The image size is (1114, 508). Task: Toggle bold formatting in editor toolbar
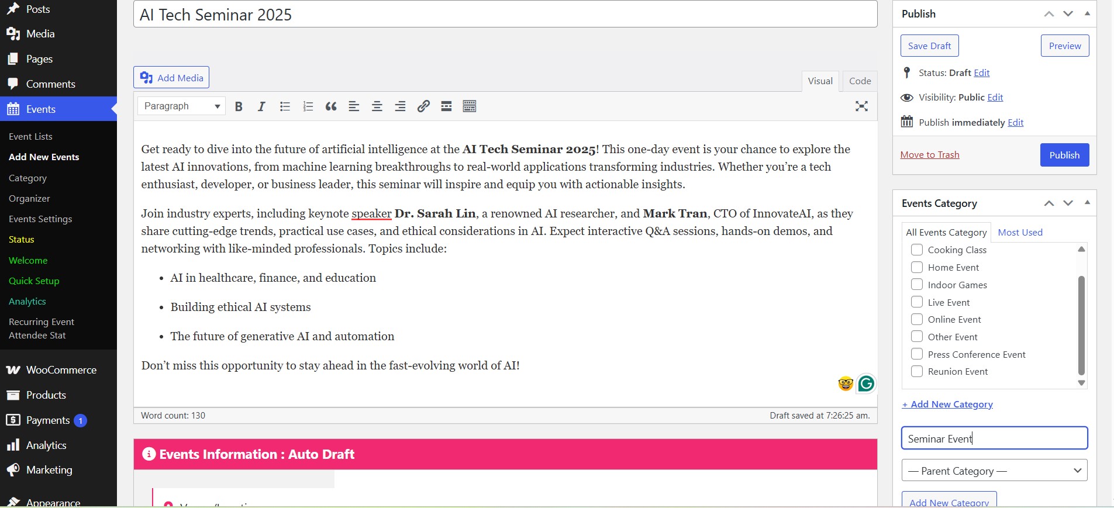[239, 106]
